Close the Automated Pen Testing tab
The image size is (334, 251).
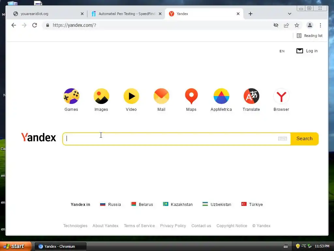[x=160, y=14]
